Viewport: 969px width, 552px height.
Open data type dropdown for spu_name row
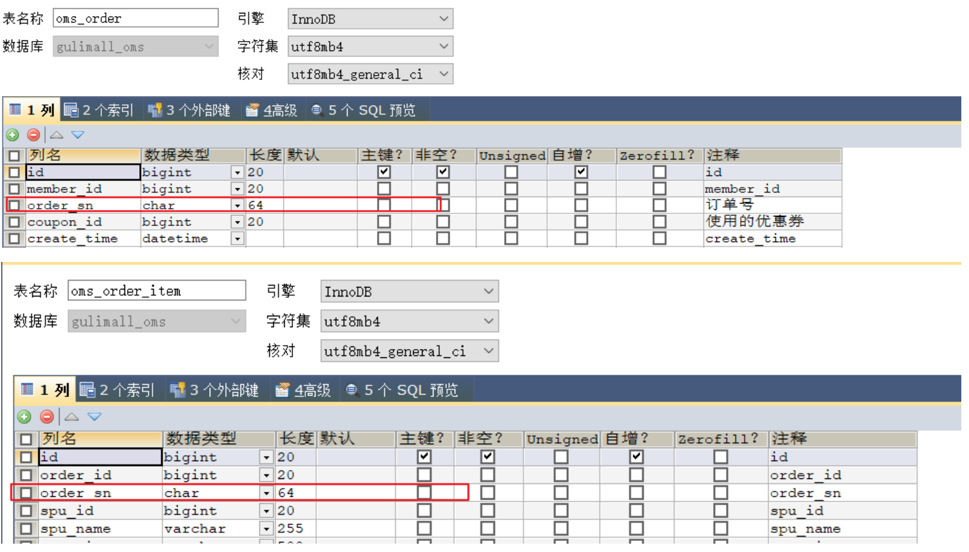(x=266, y=529)
